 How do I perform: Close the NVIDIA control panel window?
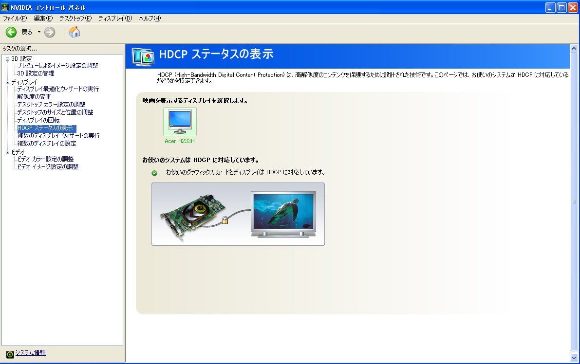573,7
